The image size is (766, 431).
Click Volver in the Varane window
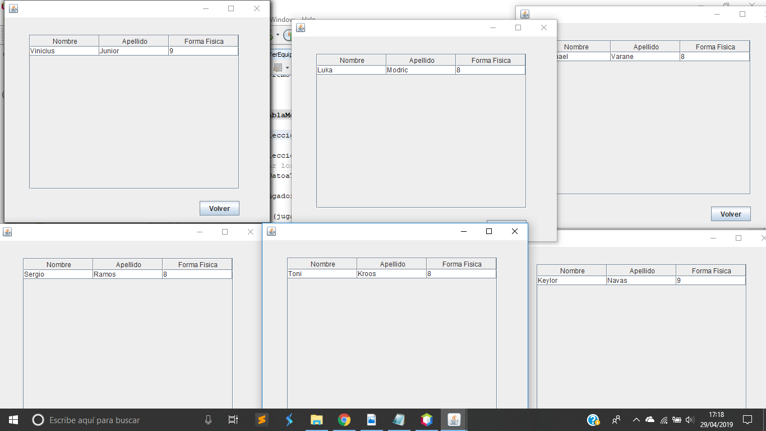click(x=731, y=214)
